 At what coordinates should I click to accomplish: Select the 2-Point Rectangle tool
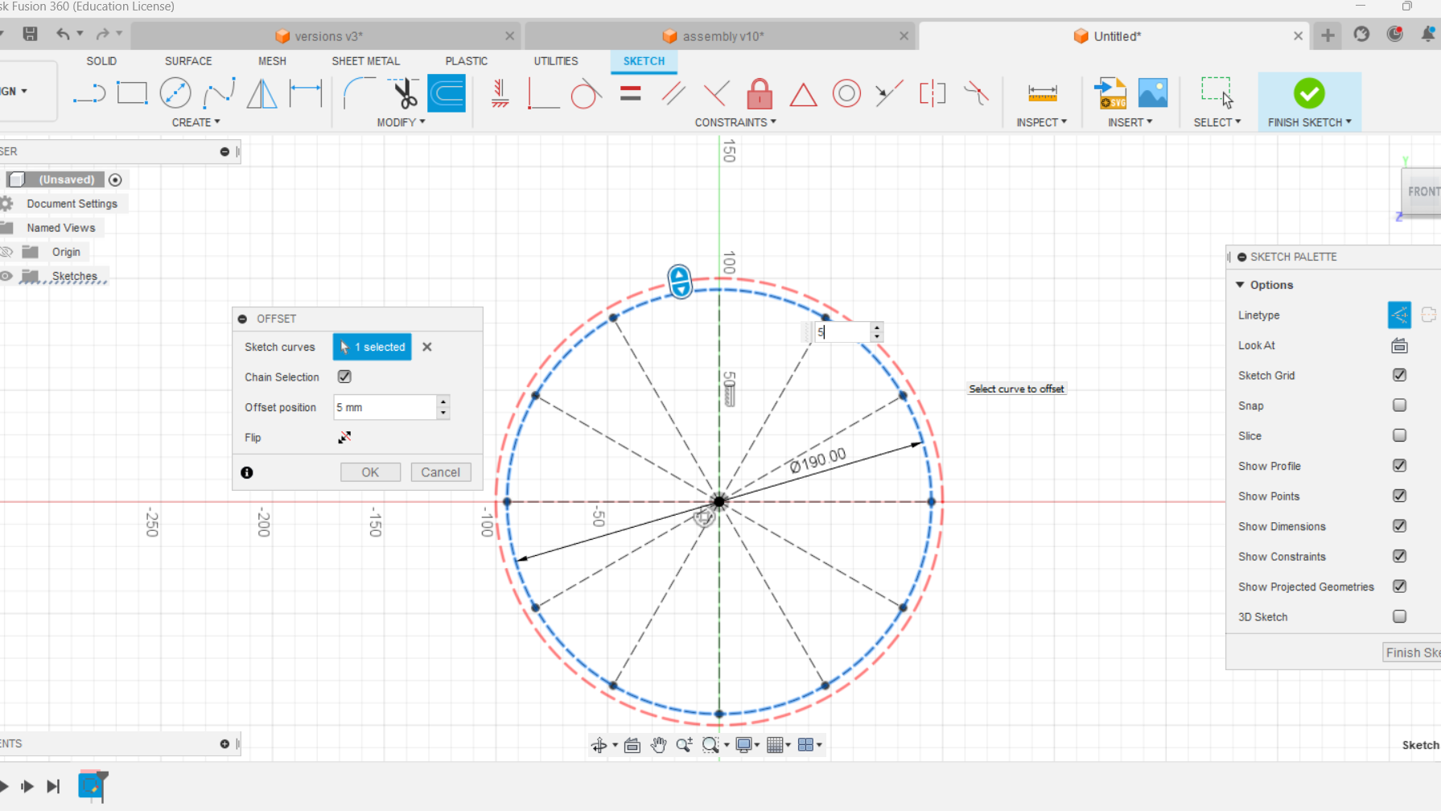point(132,93)
